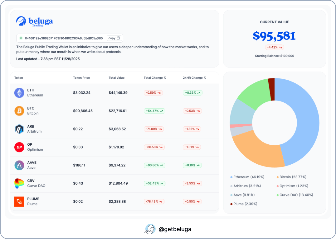Image resolution: width=336 pixels, height=239 pixels.
Task: Click the Aave token icon
Action: [x=19, y=165]
